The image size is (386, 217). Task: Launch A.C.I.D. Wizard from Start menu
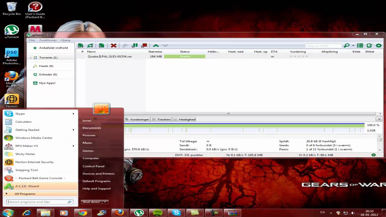(40, 186)
